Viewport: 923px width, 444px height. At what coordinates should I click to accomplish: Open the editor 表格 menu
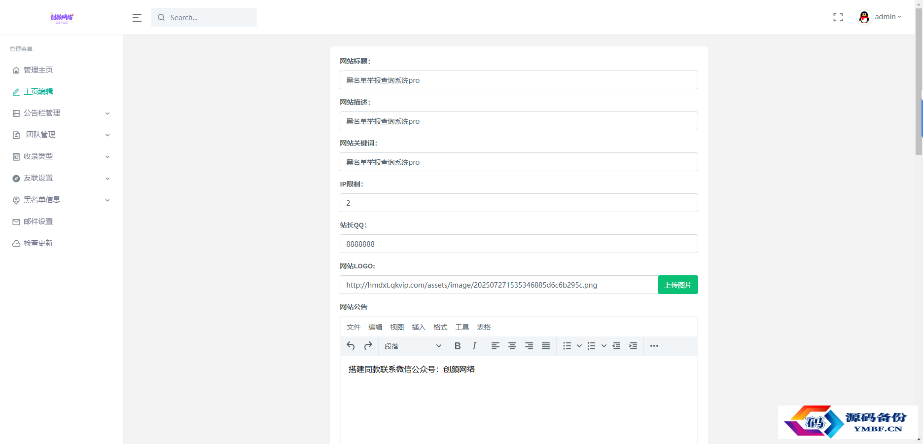click(484, 327)
